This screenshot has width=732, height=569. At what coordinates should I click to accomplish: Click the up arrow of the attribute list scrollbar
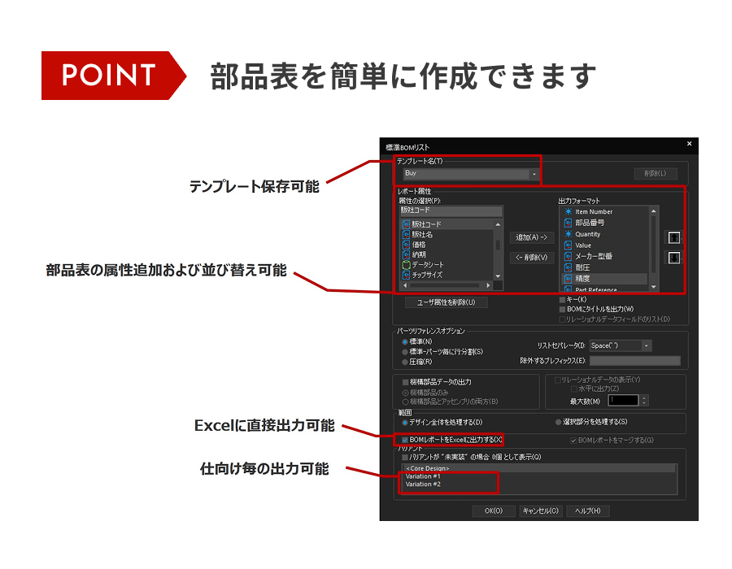click(x=498, y=225)
